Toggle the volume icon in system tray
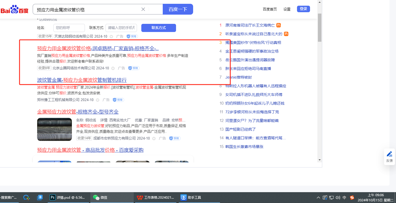Image resolution: width=396 pixels, height=203 pixels. coord(338,197)
